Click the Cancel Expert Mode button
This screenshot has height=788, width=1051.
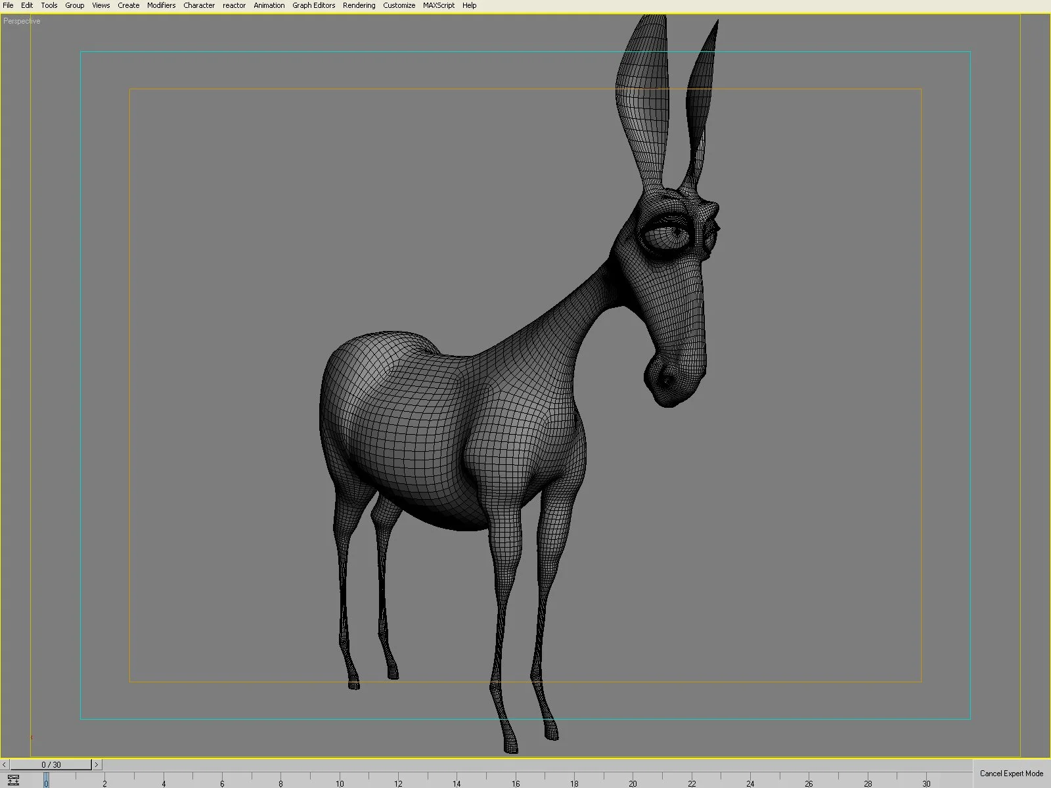[x=1012, y=774]
